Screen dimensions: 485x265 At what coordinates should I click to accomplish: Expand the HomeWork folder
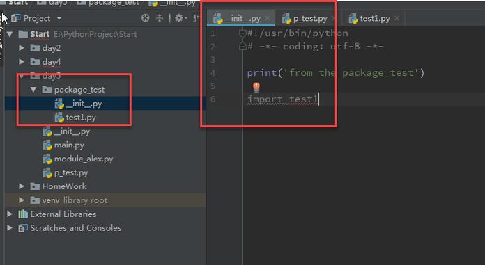pos(22,186)
